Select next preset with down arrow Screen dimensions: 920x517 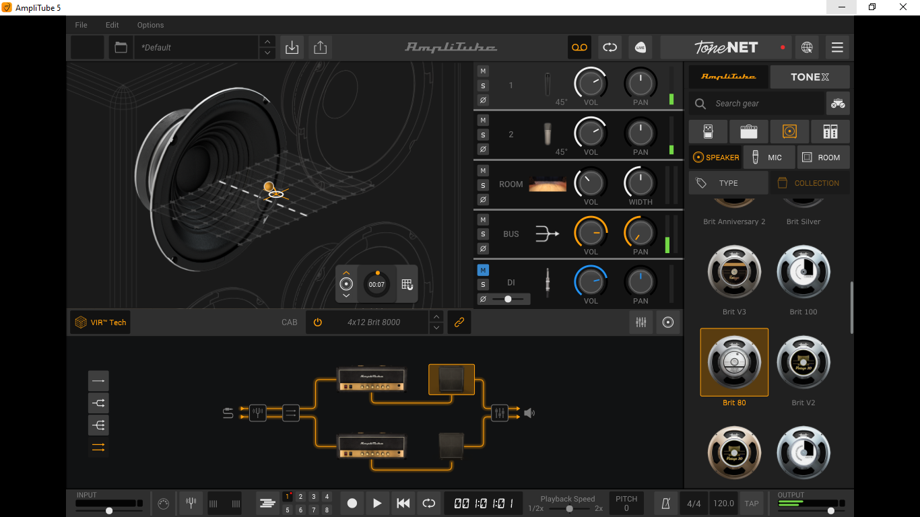[267, 53]
